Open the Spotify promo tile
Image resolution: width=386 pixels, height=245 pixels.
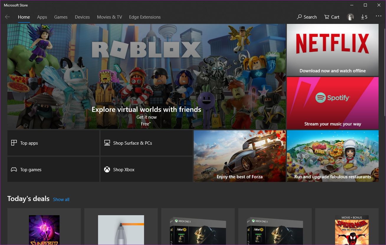(x=333, y=103)
